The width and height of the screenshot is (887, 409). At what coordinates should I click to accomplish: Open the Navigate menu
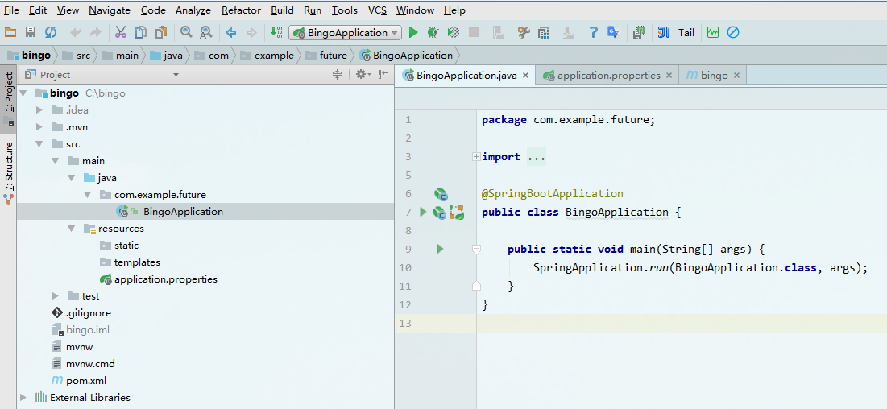click(x=110, y=10)
